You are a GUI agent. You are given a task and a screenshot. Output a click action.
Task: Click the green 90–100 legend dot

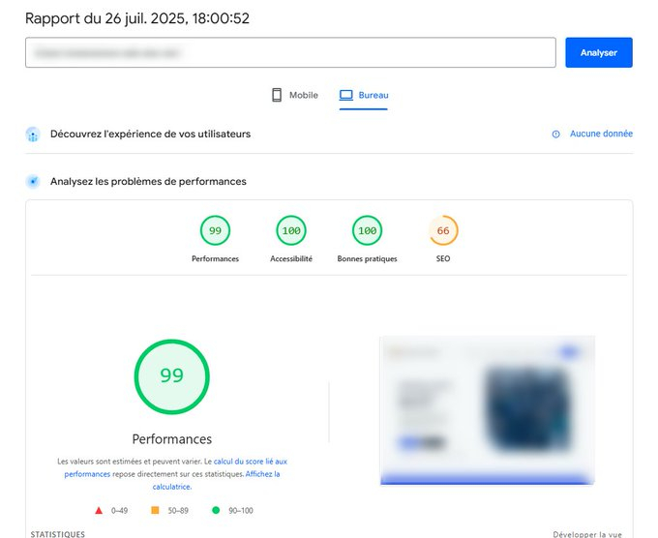[215, 510]
